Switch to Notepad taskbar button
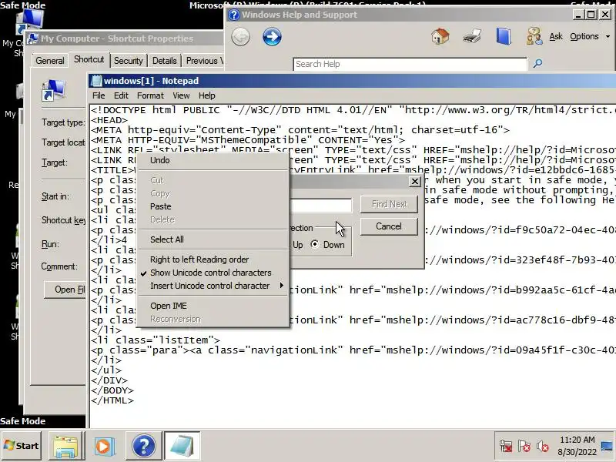The image size is (616, 462). point(182,446)
